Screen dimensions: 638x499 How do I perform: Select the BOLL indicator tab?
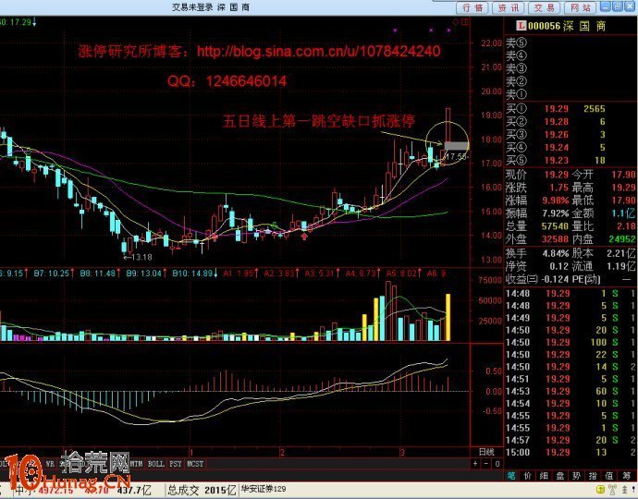point(155,464)
